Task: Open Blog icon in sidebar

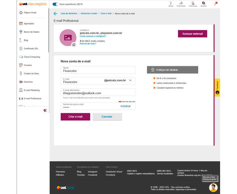Action: (x=20, y=40)
